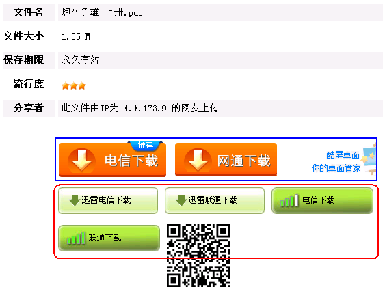
Task: Click green arrow icon on 迅雷电信下载
Action: click(74, 201)
